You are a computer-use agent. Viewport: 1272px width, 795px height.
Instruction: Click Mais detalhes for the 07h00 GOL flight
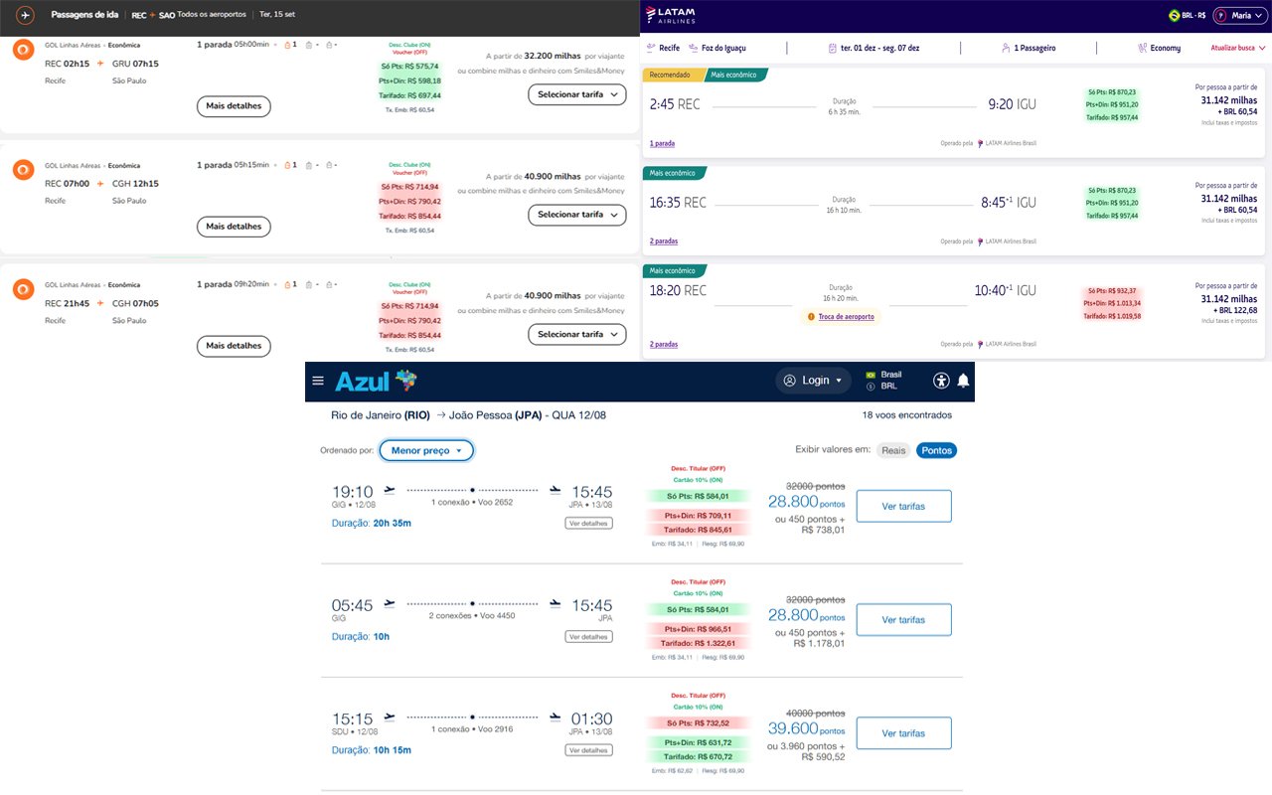pyautogui.click(x=234, y=227)
